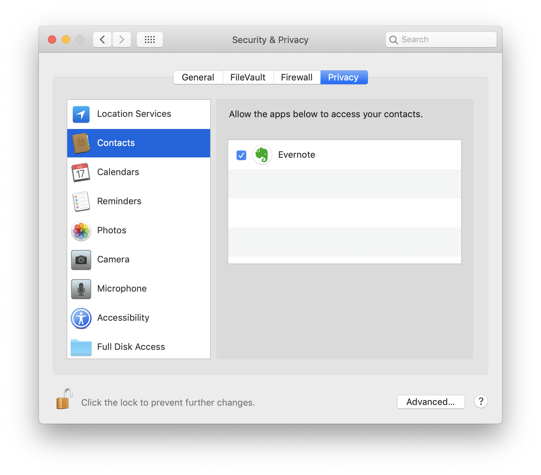Open Full Disk Access folder icon
The height and width of the screenshot is (475, 541).
coord(81,347)
